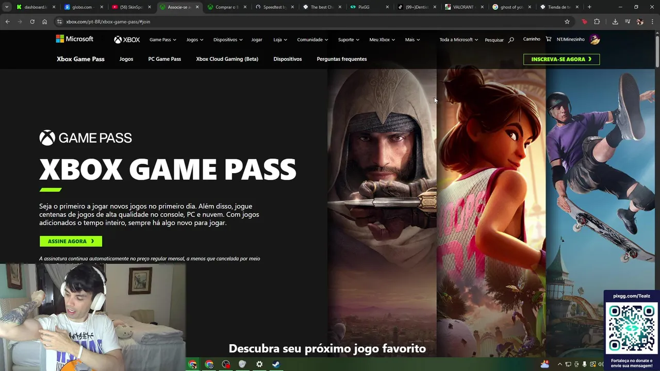Open Perguntas frequentes sub-nav item
Screen dimensions: 660x371
[342, 59]
